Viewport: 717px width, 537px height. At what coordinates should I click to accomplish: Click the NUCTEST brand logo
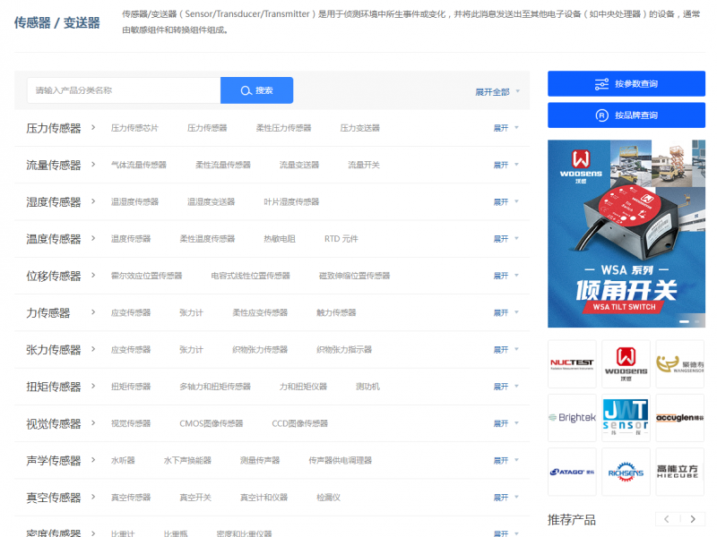pyautogui.click(x=572, y=363)
